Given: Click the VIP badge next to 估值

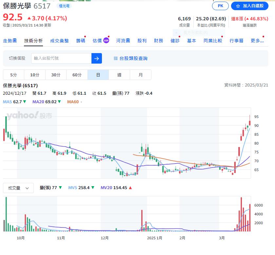Looking at the screenshot, I should point(106,41).
